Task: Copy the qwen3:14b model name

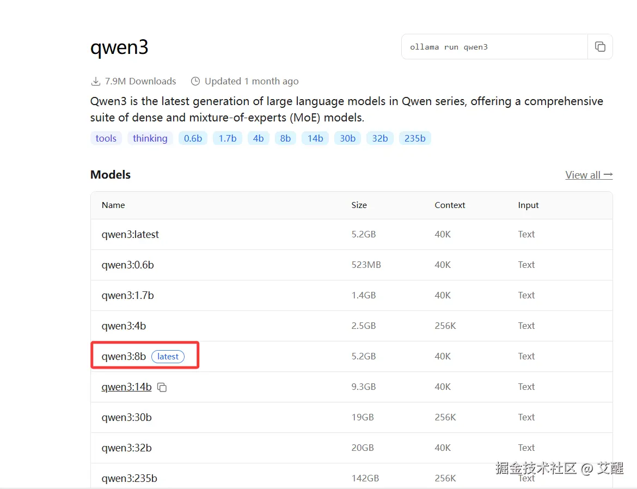Action: [162, 387]
